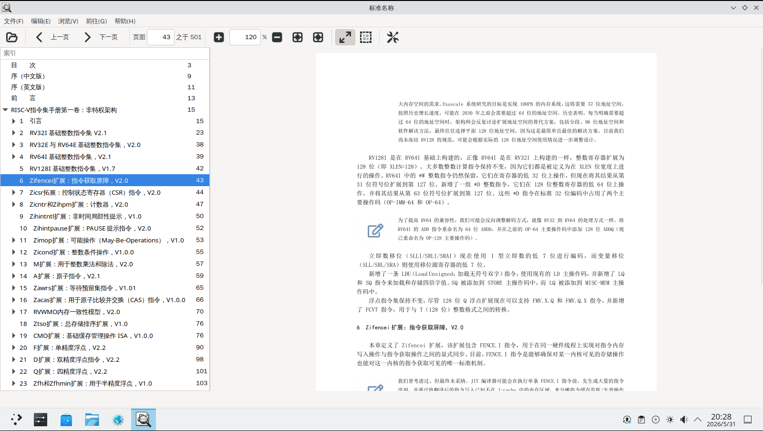
Task: Click the 下一页 button label
Action: click(108, 37)
